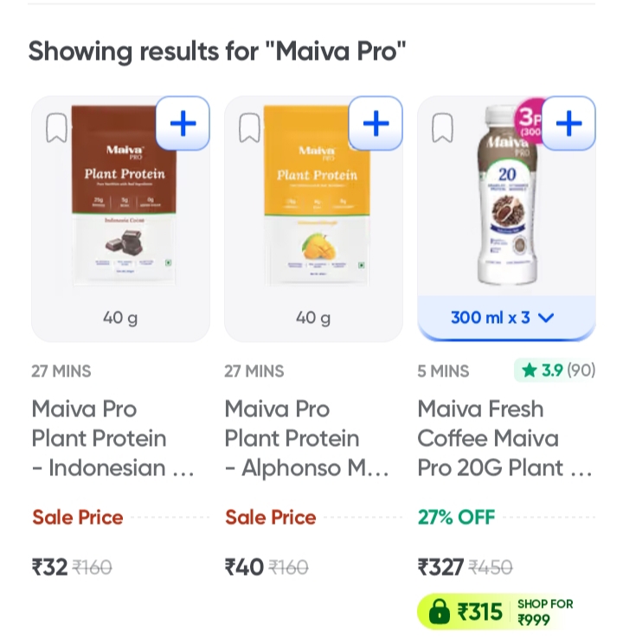This screenshot has width=623, height=638.
Task: Add Alphonso Mango Plant Protein to cart
Action: coord(376,124)
